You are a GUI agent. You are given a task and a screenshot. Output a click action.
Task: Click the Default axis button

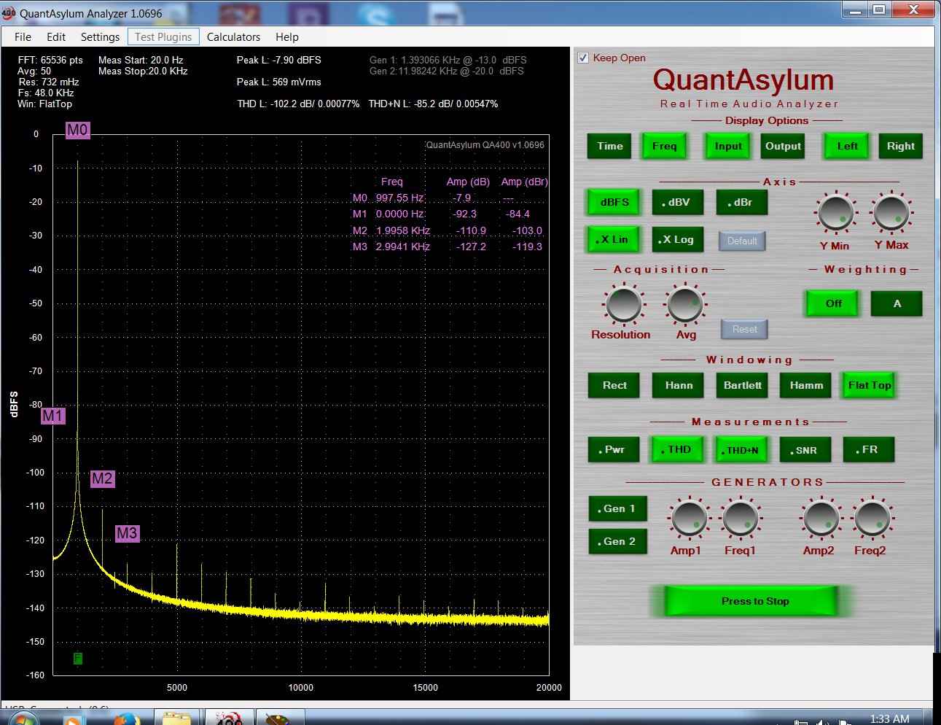(742, 241)
